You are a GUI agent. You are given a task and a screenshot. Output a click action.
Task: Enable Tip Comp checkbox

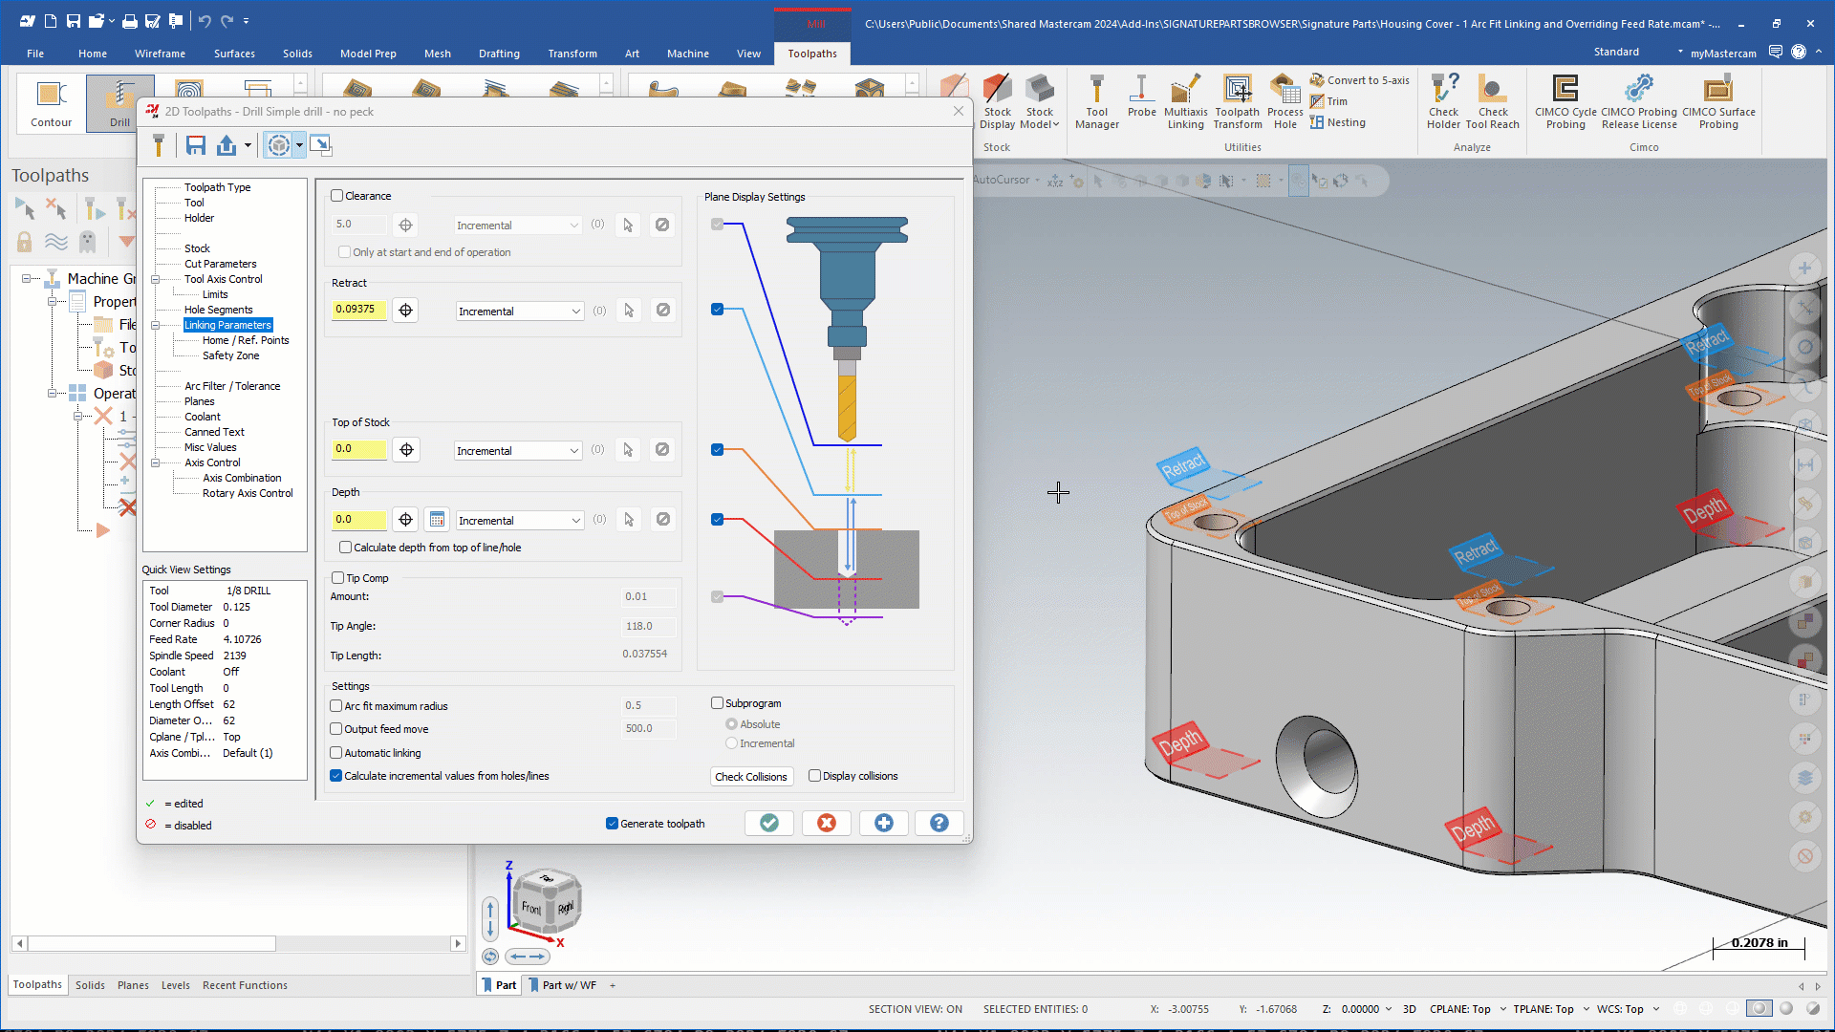[x=338, y=578]
